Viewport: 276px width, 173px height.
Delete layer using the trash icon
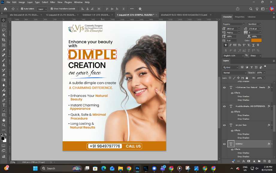coord(269,161)
